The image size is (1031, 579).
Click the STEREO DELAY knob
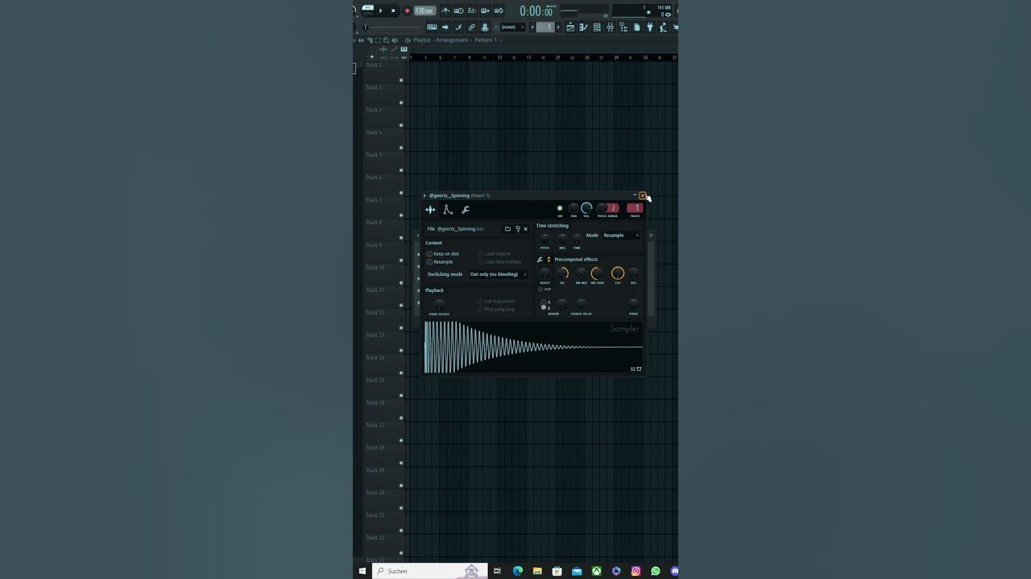point(582,303)
